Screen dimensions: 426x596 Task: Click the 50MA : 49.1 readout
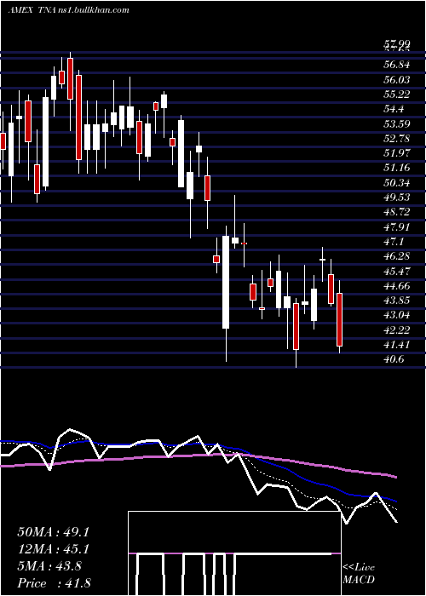click(x=53, y=532)
